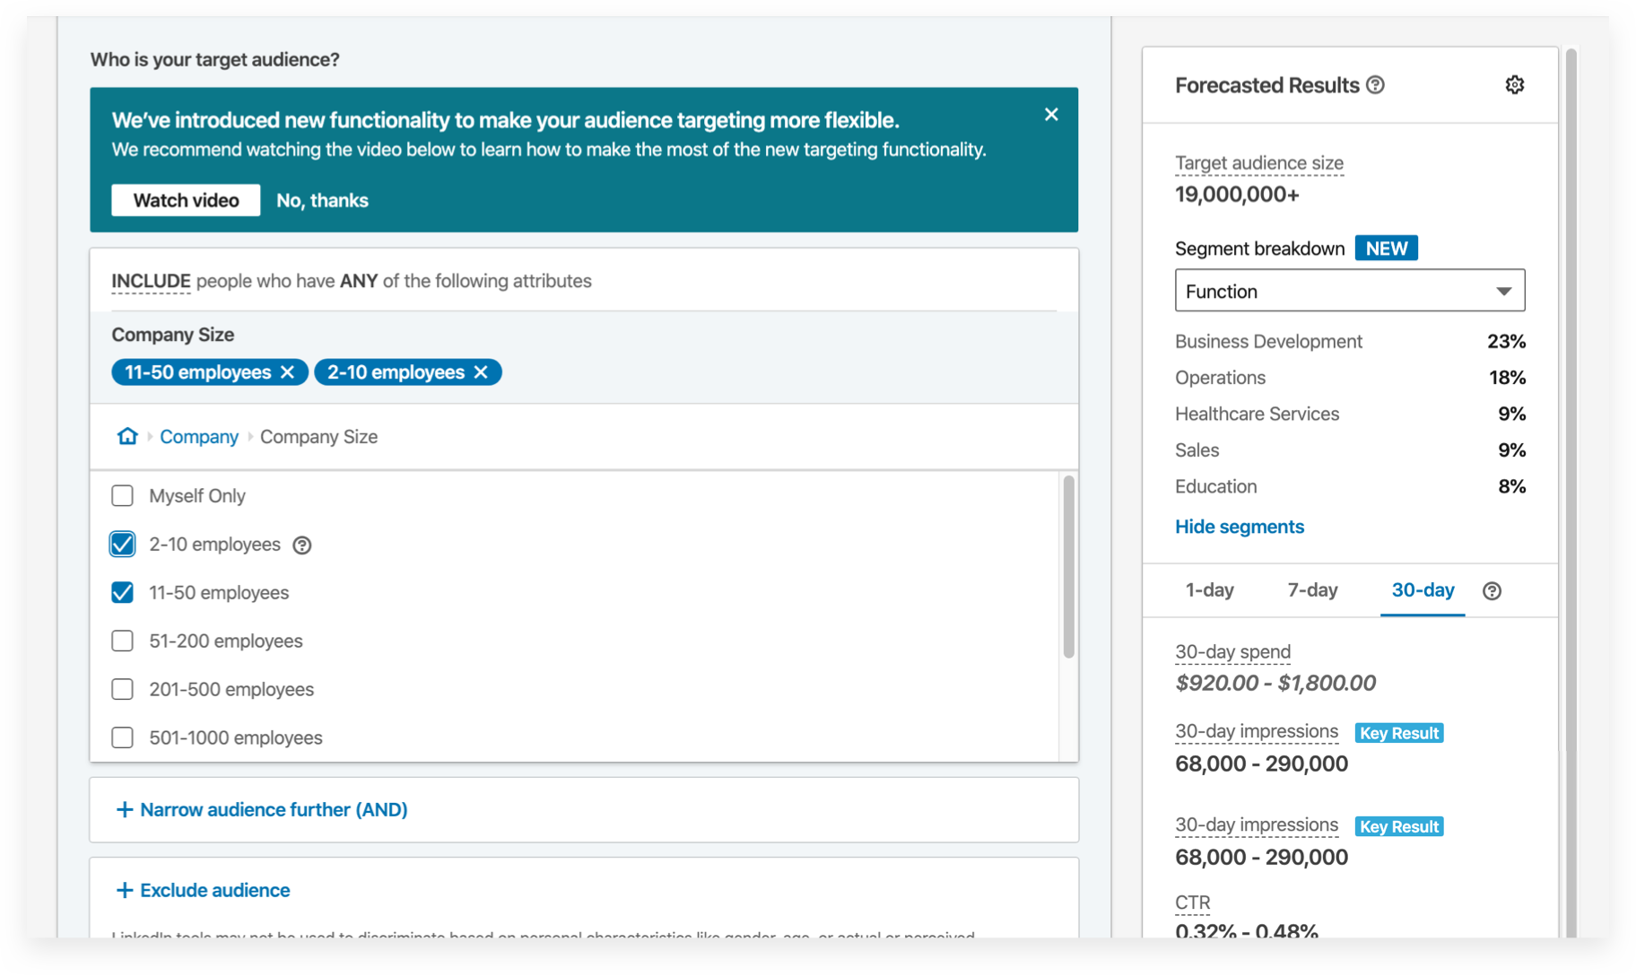Open the Forecasted Results settings gear

(x=1514, y=85)
